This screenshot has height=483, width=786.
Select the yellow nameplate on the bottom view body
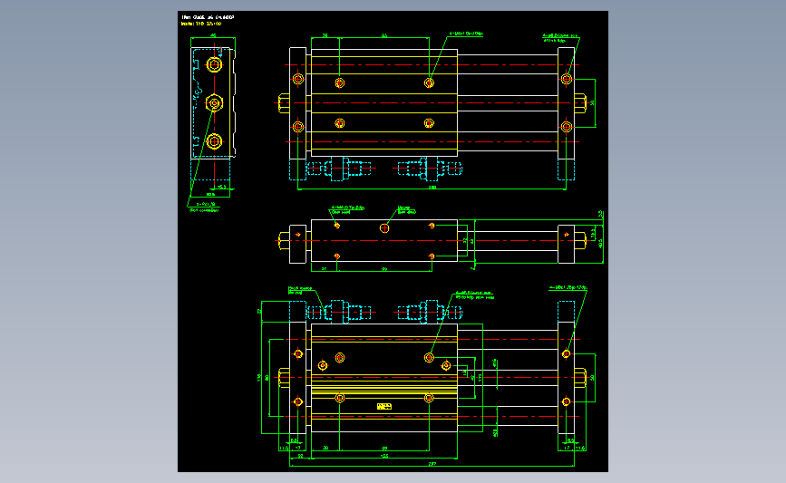pos(384,406)
